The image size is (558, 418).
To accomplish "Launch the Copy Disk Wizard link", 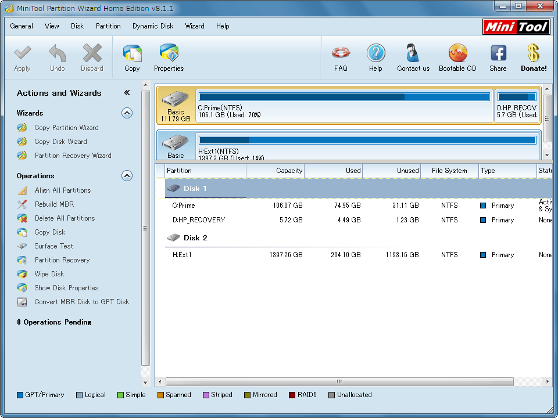I will tap(61, 142).
